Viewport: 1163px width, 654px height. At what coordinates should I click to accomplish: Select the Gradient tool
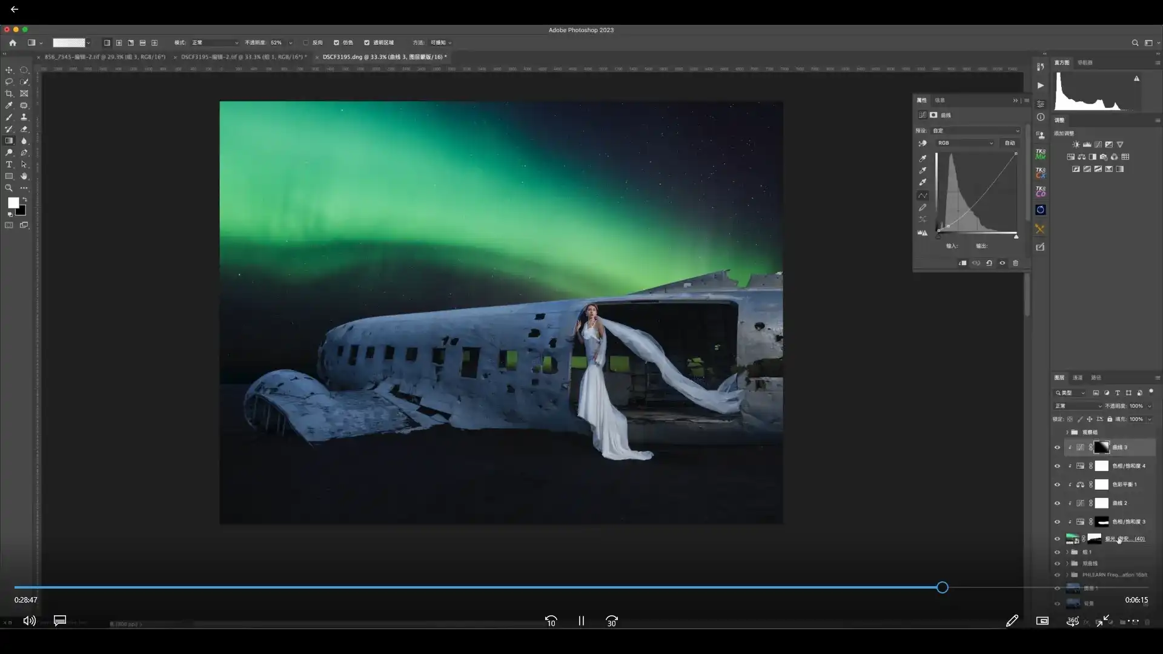tap(9, 141)
